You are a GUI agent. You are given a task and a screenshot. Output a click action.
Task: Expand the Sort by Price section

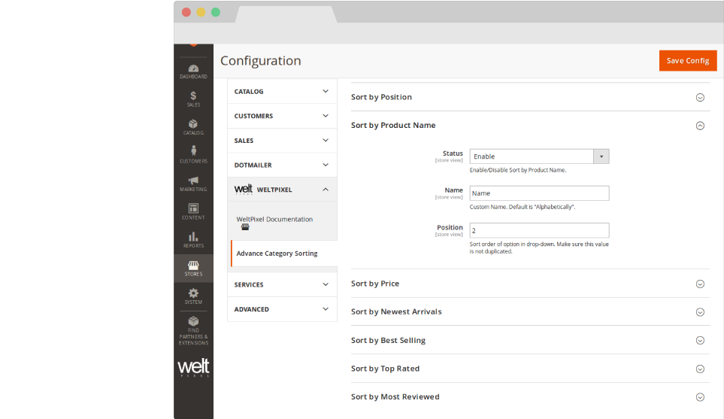699,284
